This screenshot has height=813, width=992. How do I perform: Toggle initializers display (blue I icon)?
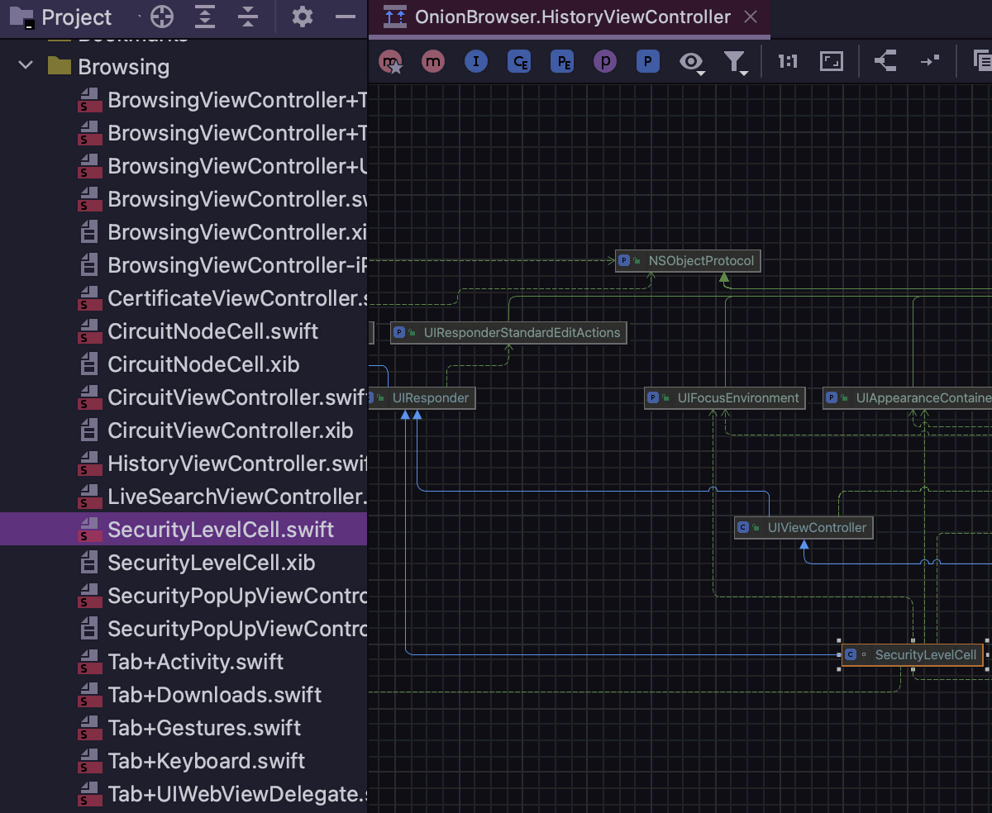coord(476,61)
